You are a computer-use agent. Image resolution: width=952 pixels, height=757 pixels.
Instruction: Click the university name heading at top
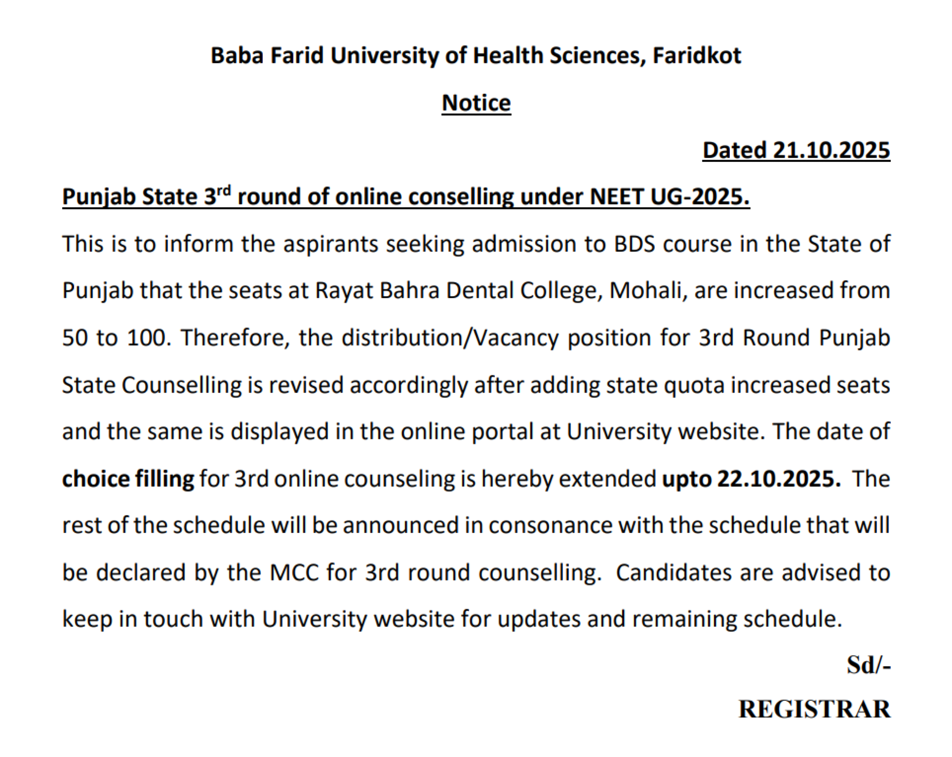point(476,55)
